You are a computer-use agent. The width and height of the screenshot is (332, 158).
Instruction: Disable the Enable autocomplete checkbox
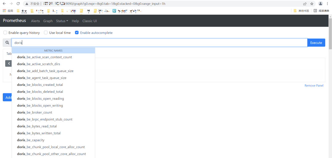click(x=77, y=33)
